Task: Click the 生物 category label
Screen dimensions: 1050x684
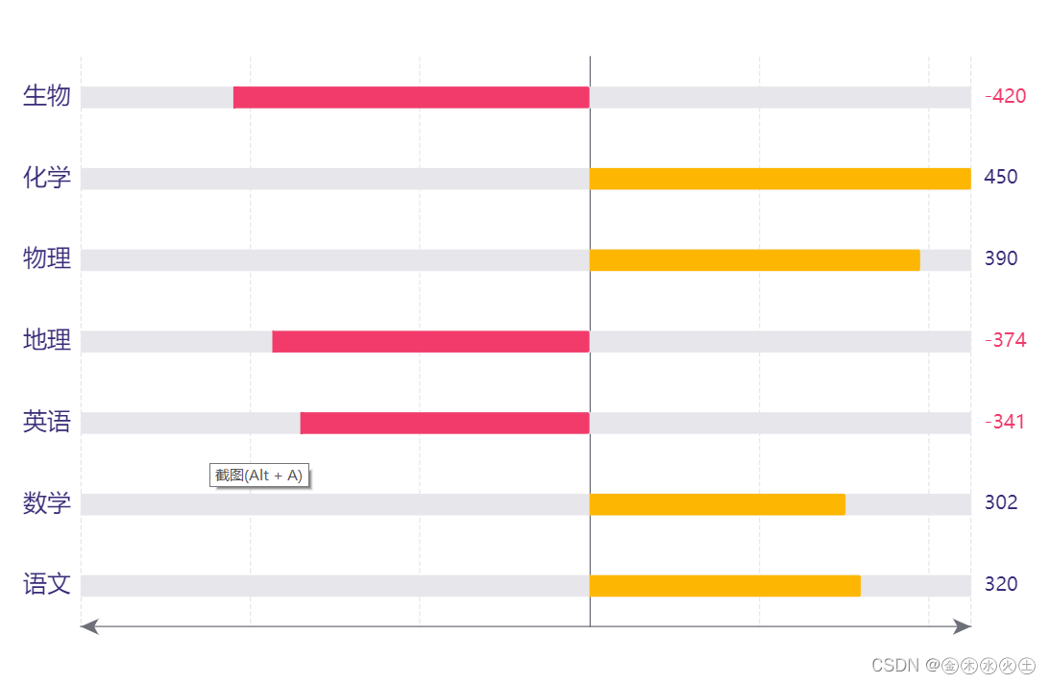Action: tap(47, 96)
